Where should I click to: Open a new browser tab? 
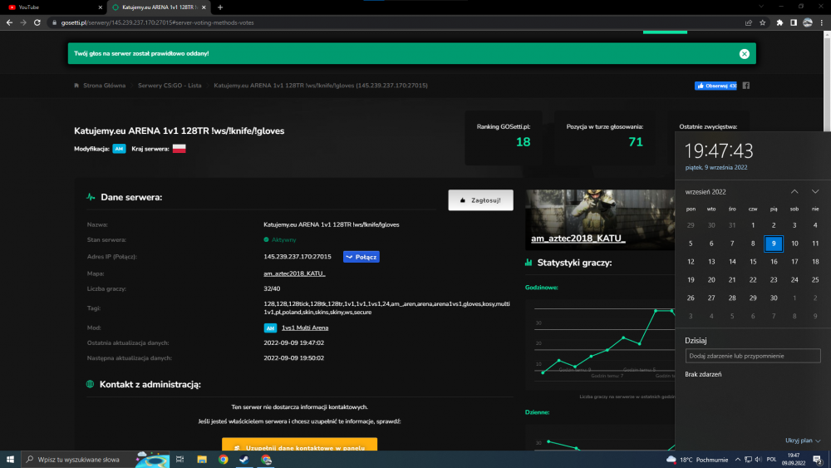point(220,7)
